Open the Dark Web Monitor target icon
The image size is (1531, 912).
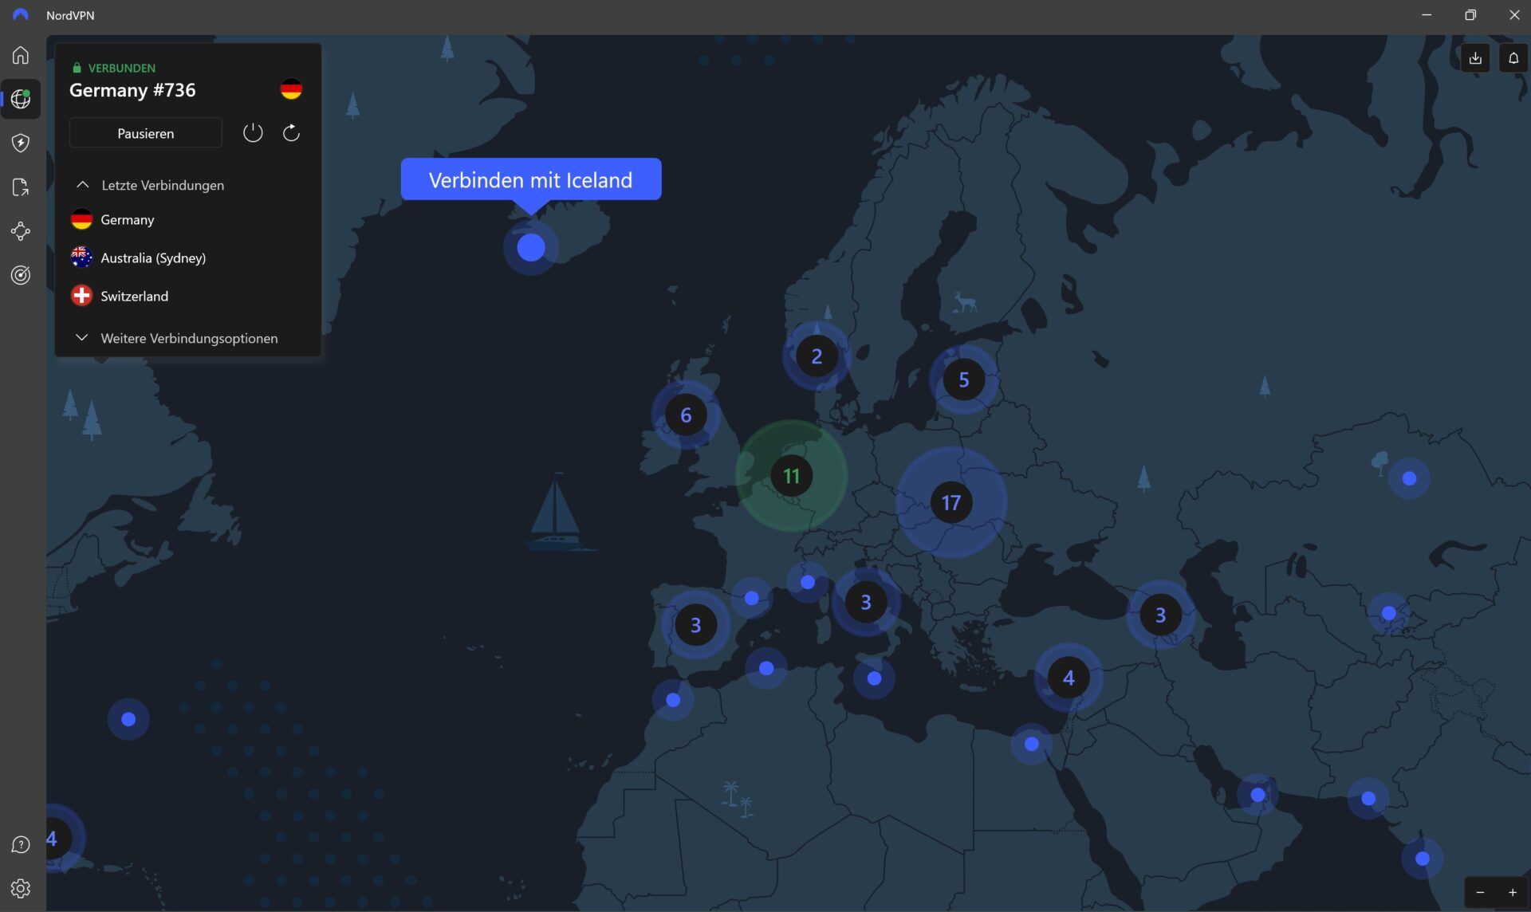tap(21, 275)
